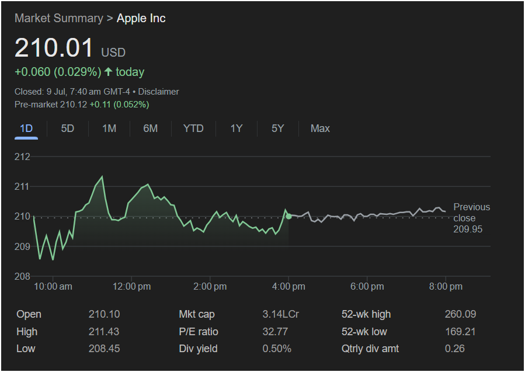Show the 6M chart range

tap(150, 128)
